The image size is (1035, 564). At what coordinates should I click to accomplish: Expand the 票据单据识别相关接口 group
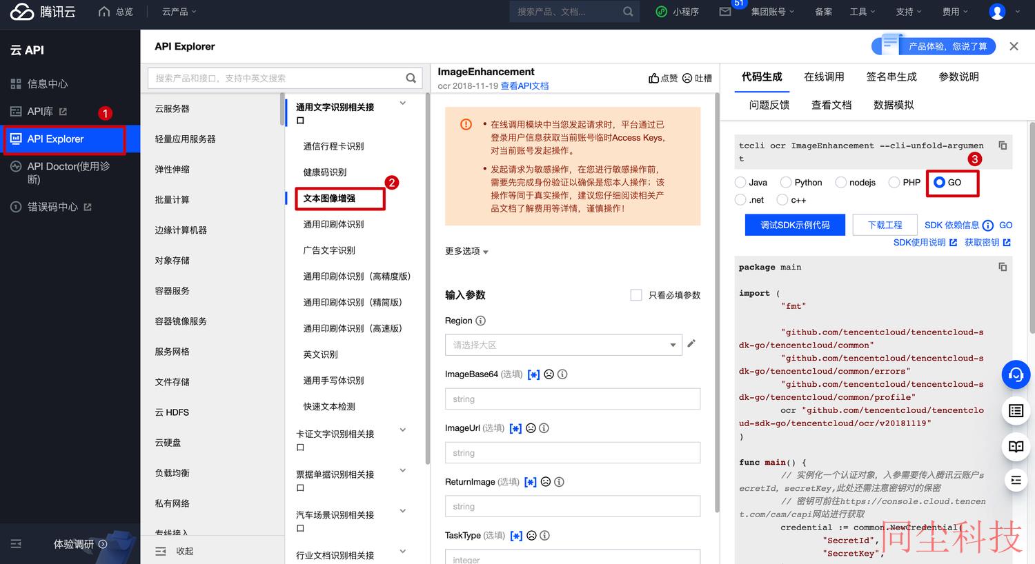(403, 471)
